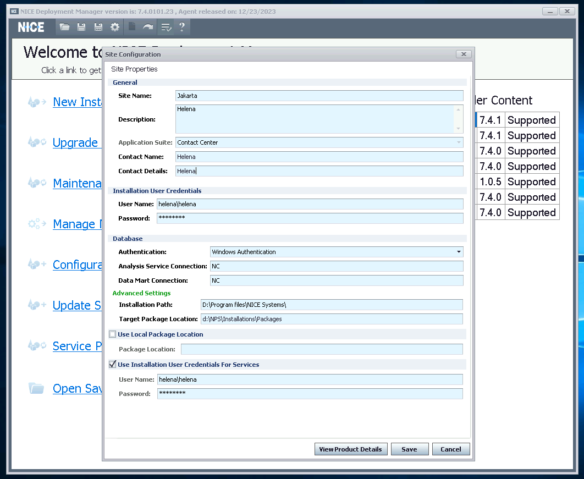Screen dimensions: 584x479
Task: Click the folder icon beside Open Saved
Action: coord(36,388)
